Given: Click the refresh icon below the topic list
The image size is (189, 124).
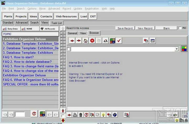Looking at the screenshot, I should click(x=34, y=114).
